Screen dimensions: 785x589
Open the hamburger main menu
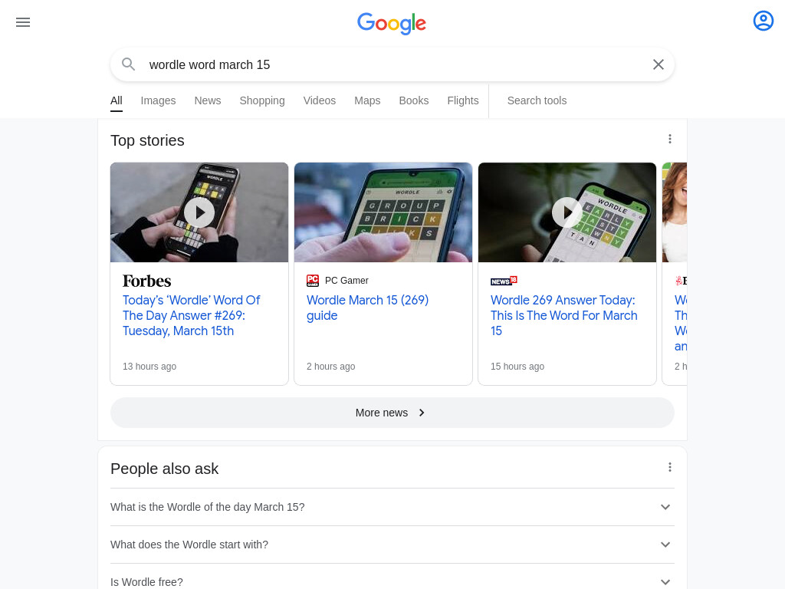coord(23,22)
